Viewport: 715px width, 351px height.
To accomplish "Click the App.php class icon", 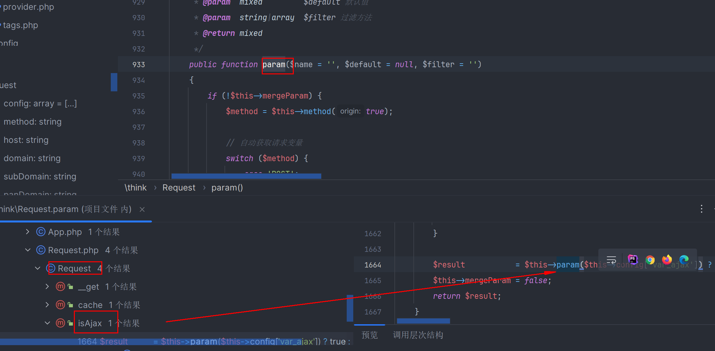I will click(x=41, y=232).
